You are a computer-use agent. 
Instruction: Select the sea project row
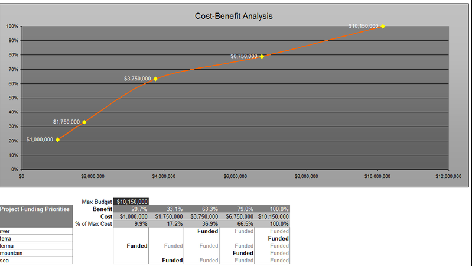[x=36, y=260]
